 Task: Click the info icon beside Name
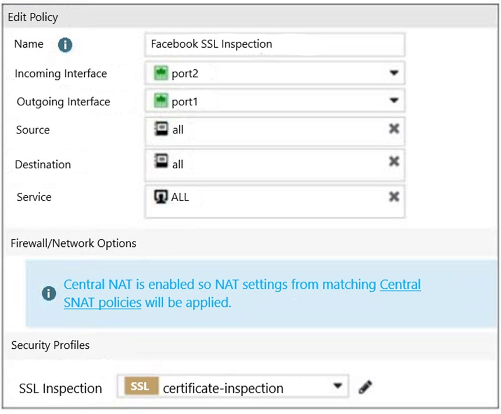pos(65,45)
